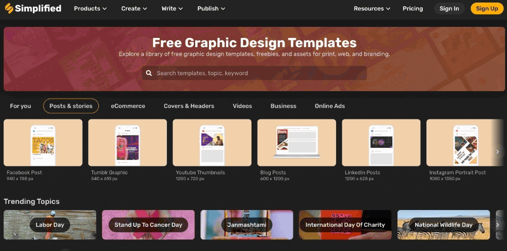The image size is (507, 251).
Task: Open the National Wildlife Day topic
Action: point(444,225)
